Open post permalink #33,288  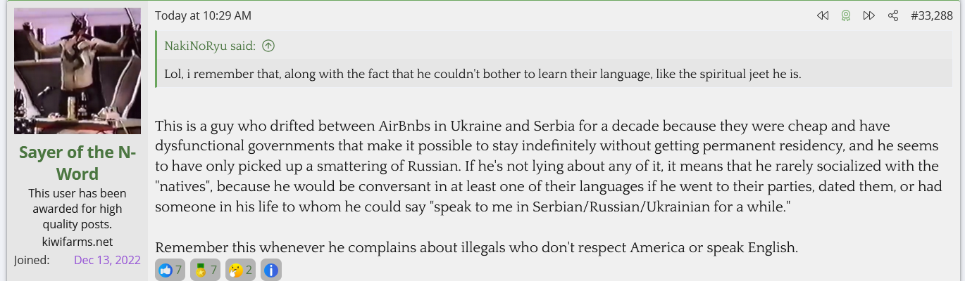pos(931,15)
